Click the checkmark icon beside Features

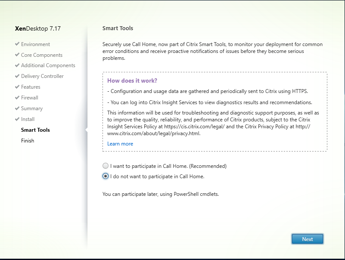point(17,87)
